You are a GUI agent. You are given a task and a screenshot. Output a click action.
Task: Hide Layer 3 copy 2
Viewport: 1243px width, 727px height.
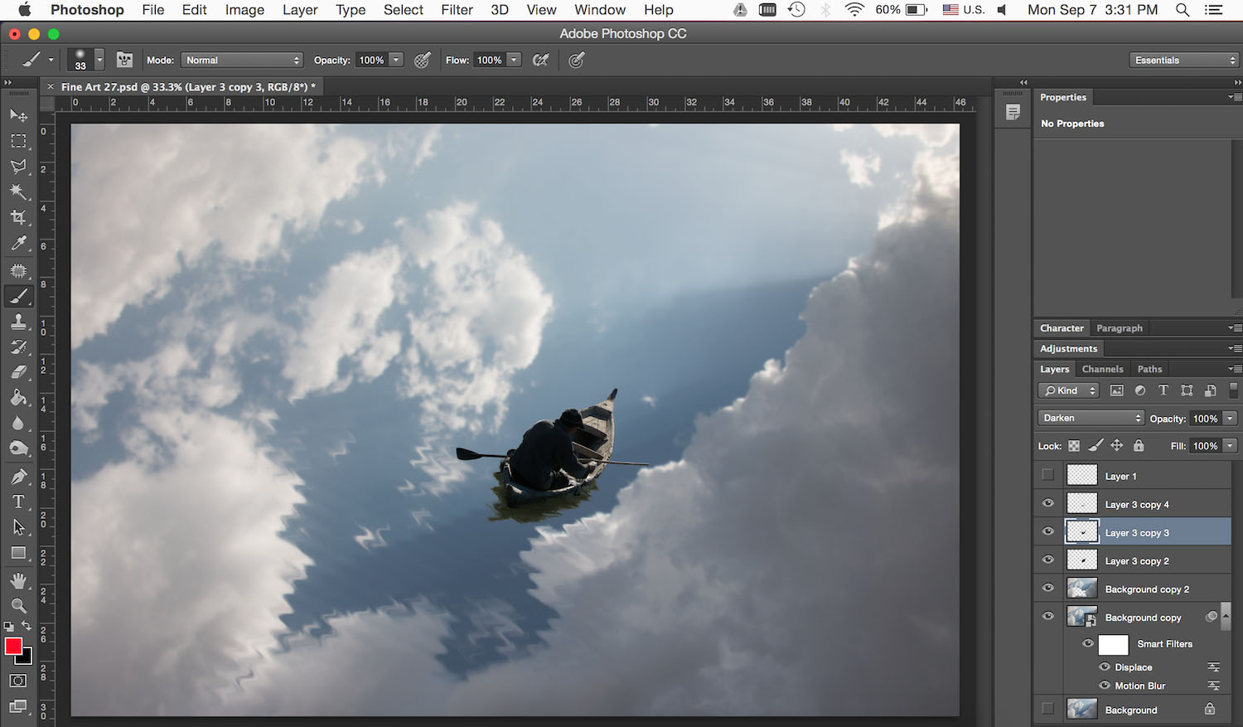[1048, 560]
